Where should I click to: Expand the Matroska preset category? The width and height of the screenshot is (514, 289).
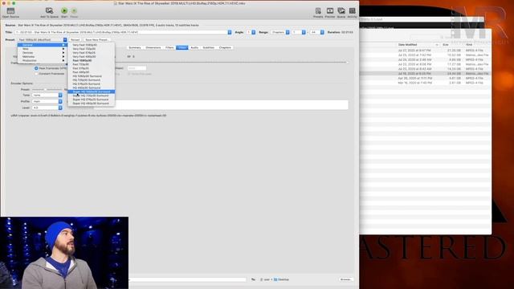click(x=43, y=57)
